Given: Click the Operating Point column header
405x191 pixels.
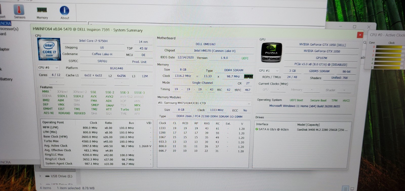Looking at the screenshot, I should tap(53, 122).
